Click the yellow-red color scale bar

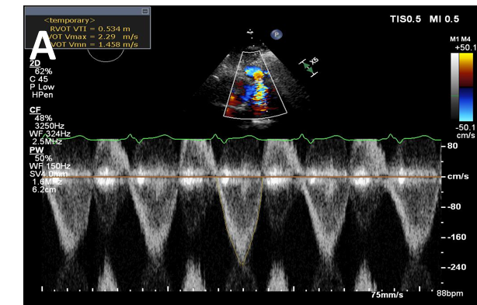[465, 70]
